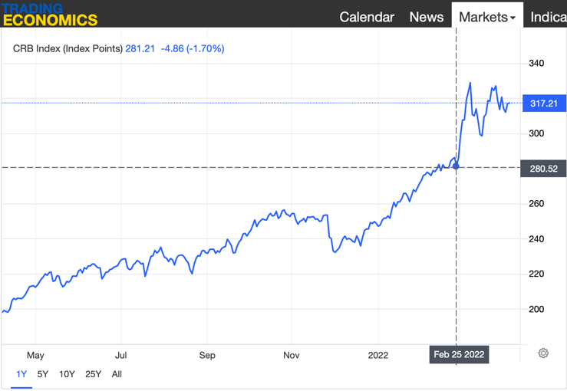Show the 25Y historical range

(x=93, y=374)
